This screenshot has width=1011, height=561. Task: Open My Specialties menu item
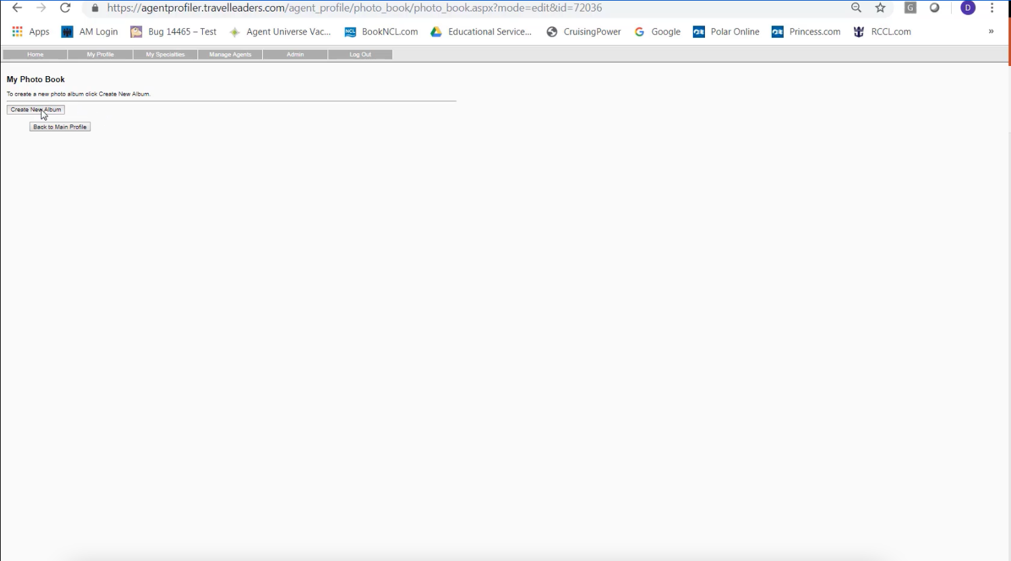tap(165, 55)
